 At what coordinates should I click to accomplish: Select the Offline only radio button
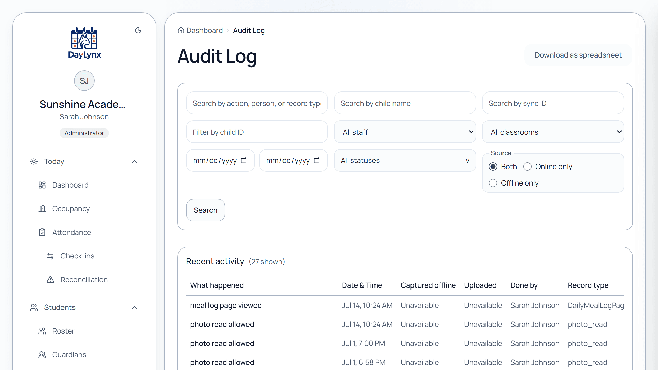click(493, 183)
